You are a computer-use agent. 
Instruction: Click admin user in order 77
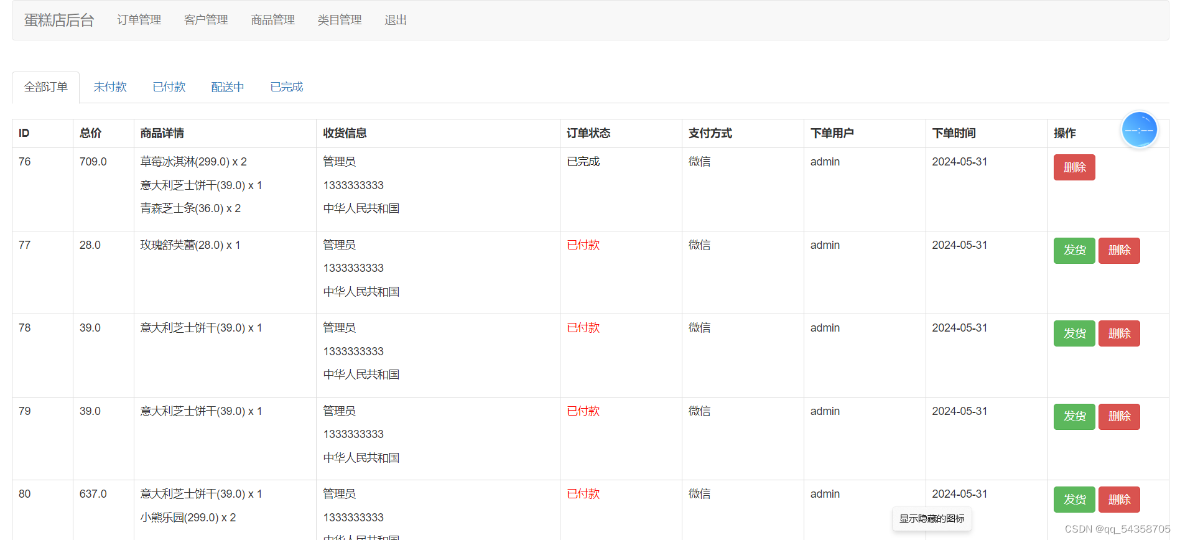825,245
